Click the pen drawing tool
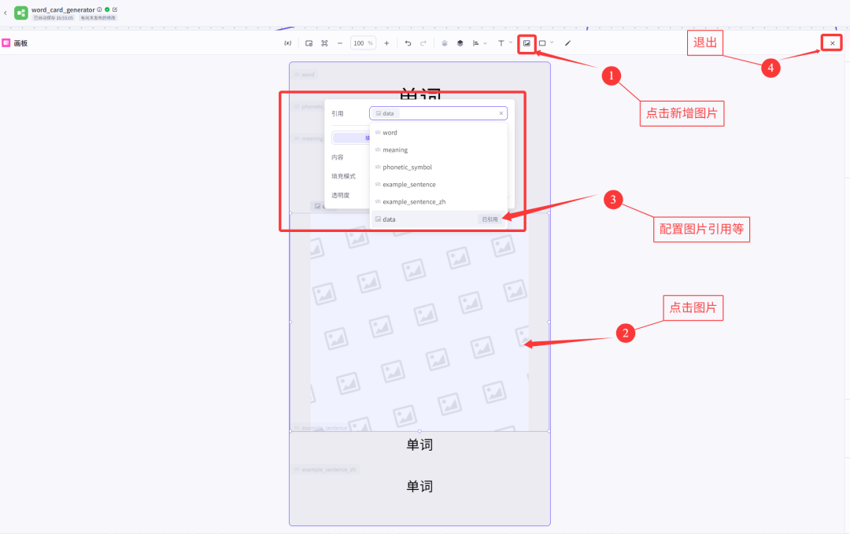Image resolution: width=850 pixels, height=534 pixels. [568, 43]
